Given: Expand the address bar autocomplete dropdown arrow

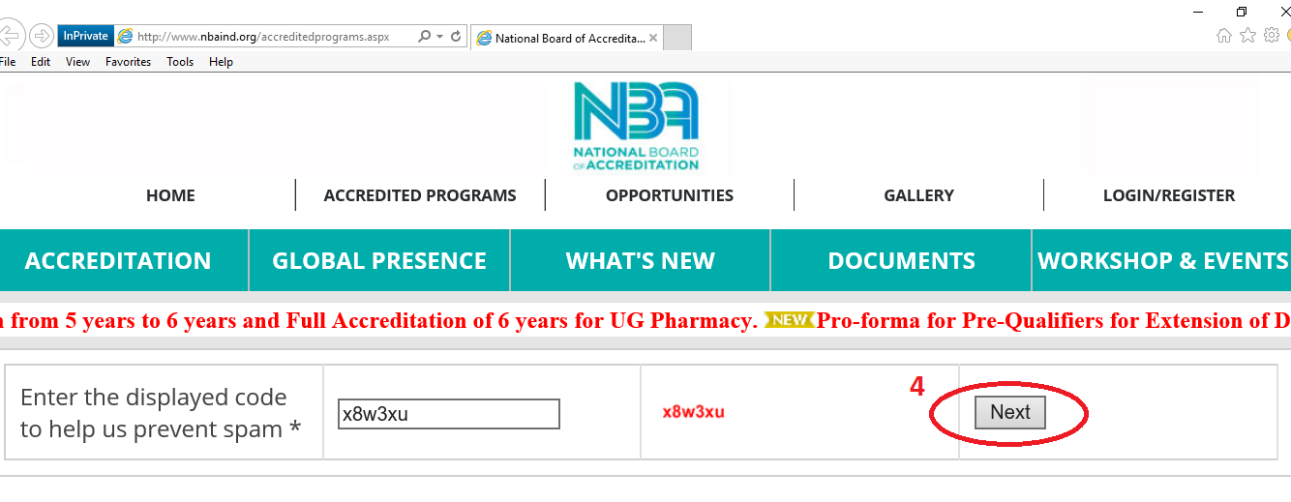Looking at the screenshot, I should click(440, 37).
